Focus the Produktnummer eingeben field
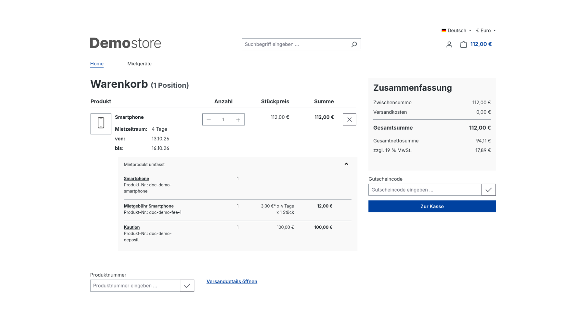The height and width of the screenshot is (330, 586). coord(135,286)
